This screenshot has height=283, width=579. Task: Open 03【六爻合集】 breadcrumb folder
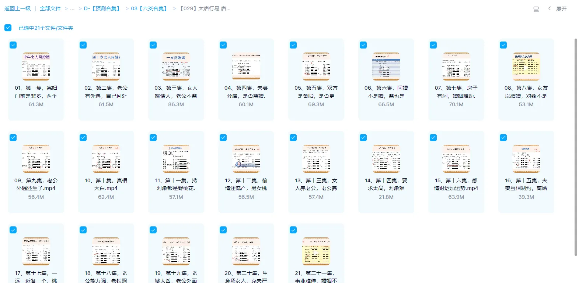pos(150,8)
